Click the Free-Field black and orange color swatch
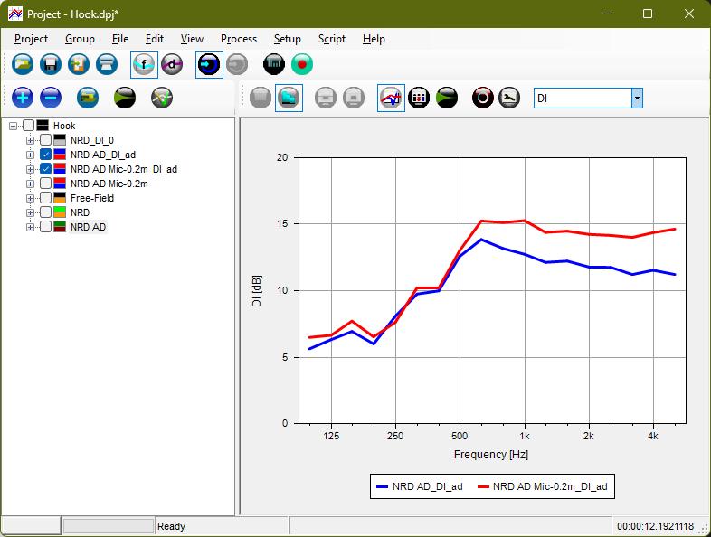This screenshot has width=711, height=537. (60, 198)
